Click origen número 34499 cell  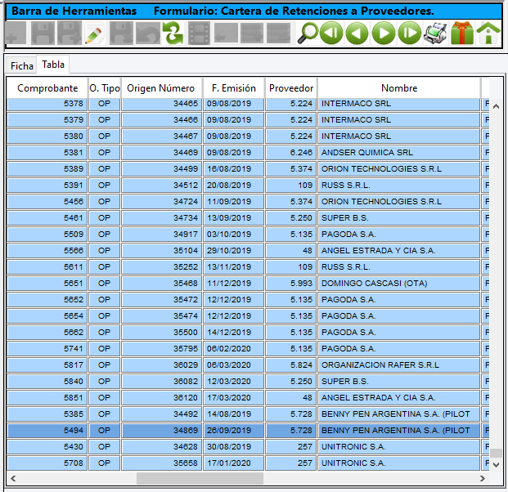click(x=162, y=169)
